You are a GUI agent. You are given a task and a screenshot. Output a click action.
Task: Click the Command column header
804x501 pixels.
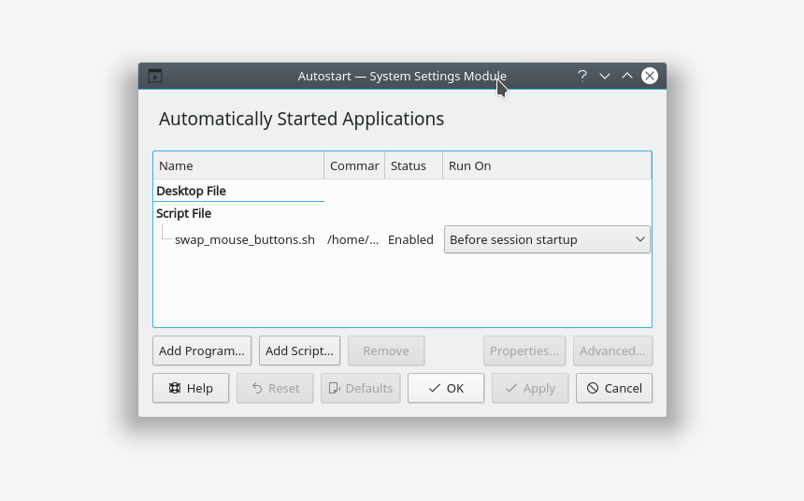point(353,165)
